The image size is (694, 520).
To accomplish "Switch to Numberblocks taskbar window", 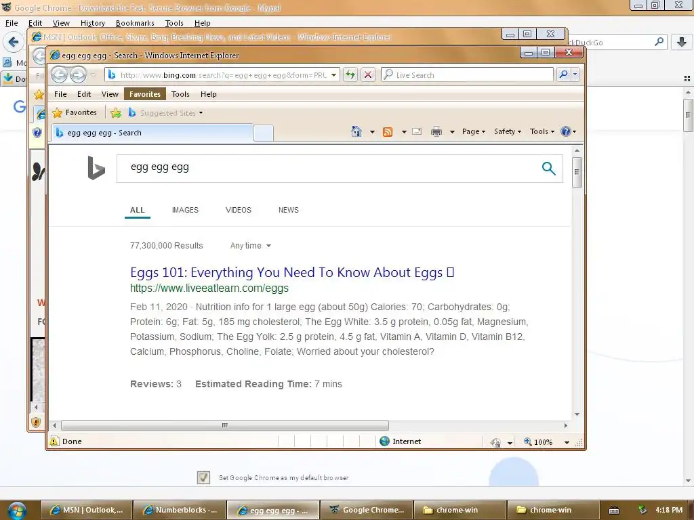I will 180,511.
